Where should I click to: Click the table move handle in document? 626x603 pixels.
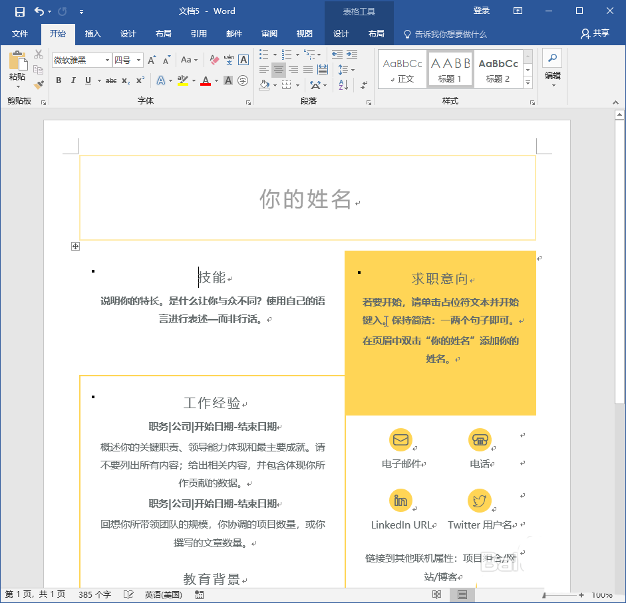point(75,247)
